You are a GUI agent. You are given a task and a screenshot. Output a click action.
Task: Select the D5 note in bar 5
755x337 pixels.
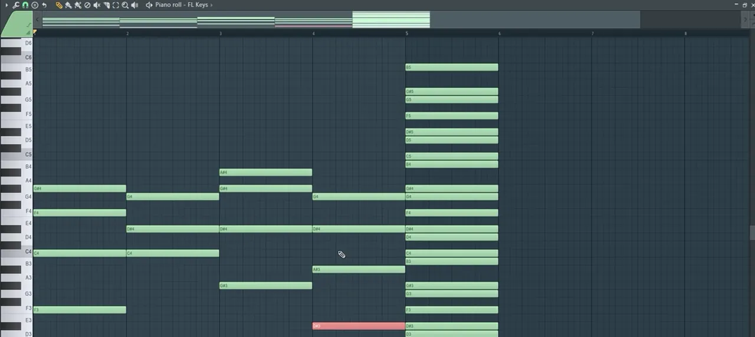click(x=452, y=140)
